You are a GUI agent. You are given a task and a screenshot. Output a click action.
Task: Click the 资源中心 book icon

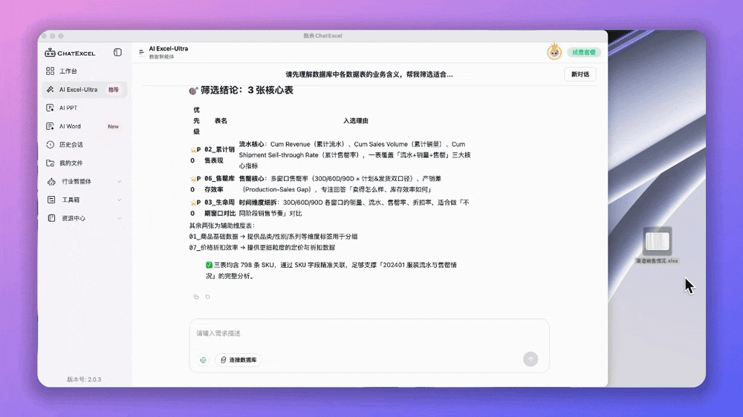[51, 218]
